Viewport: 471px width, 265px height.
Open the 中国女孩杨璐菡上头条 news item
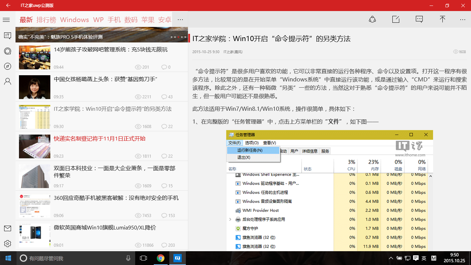[x=106, y=79]
